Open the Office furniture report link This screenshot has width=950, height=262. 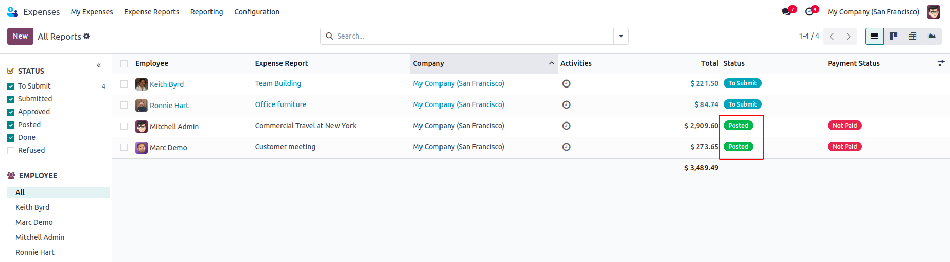(280, 104)
